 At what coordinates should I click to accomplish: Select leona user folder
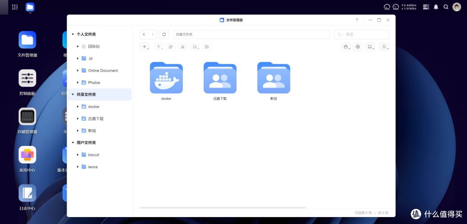[93, 167]
